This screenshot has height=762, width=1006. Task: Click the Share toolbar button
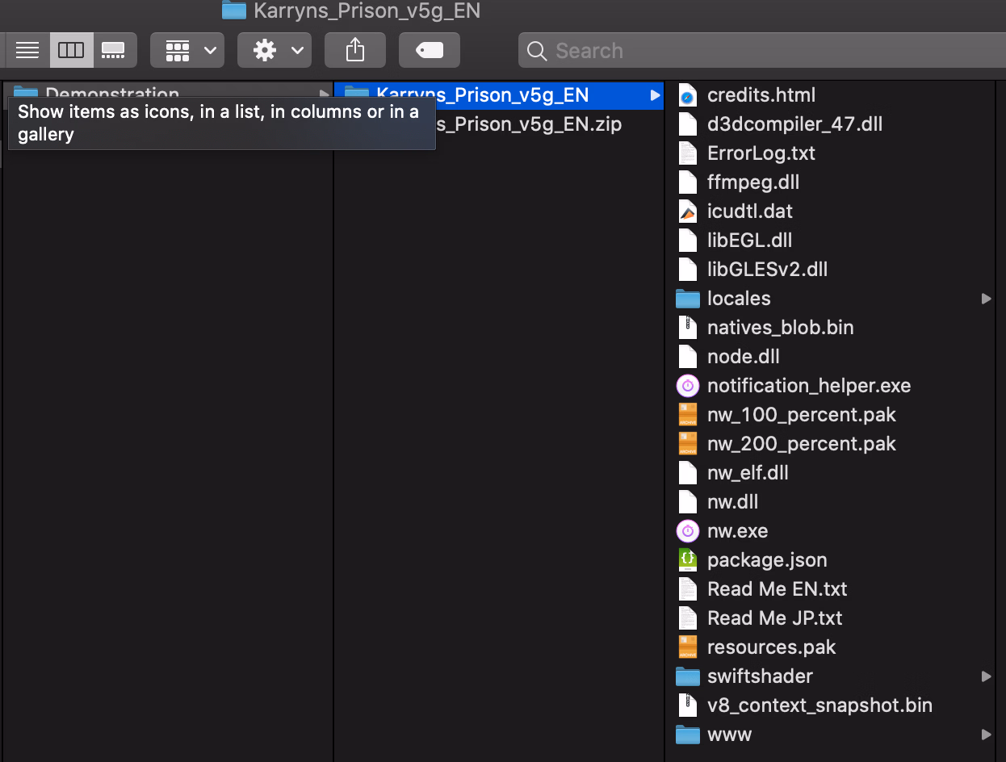coord(355,50)
